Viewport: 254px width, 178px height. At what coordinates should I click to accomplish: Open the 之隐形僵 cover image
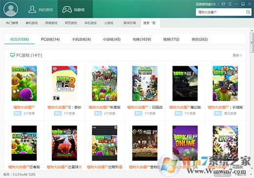(105, 143)
